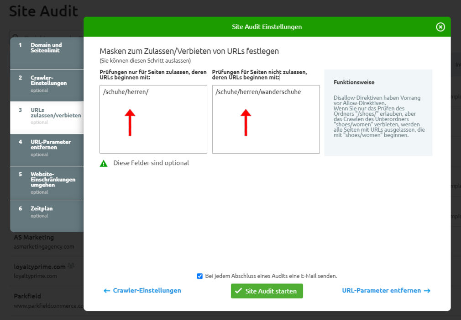Screen dimensions: 461x320
Task: Click the shared-users icon beside loyaltyprime.com
Action: (72, 266)
